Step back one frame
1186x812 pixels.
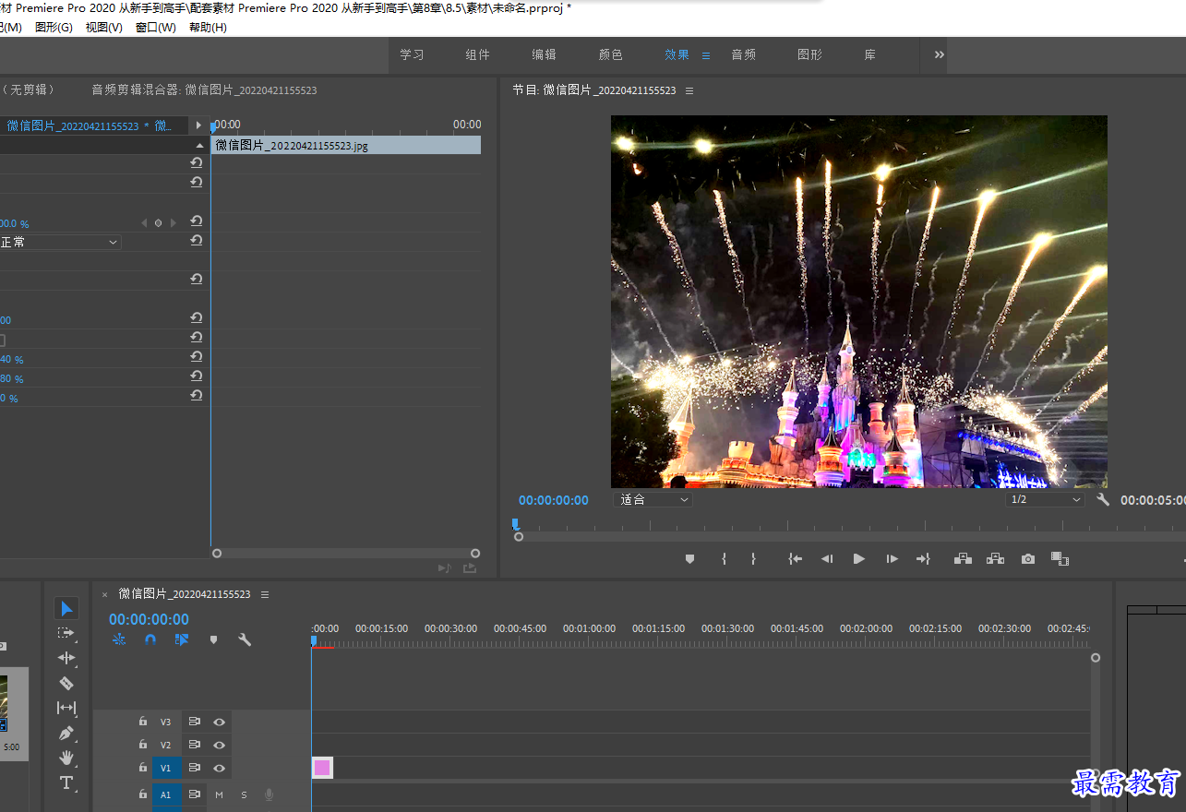pyautogui.click(x=827, y=558)
